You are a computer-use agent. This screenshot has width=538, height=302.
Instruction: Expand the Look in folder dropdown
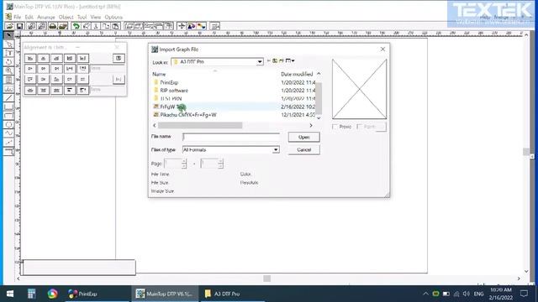click(x=260, y=61)
